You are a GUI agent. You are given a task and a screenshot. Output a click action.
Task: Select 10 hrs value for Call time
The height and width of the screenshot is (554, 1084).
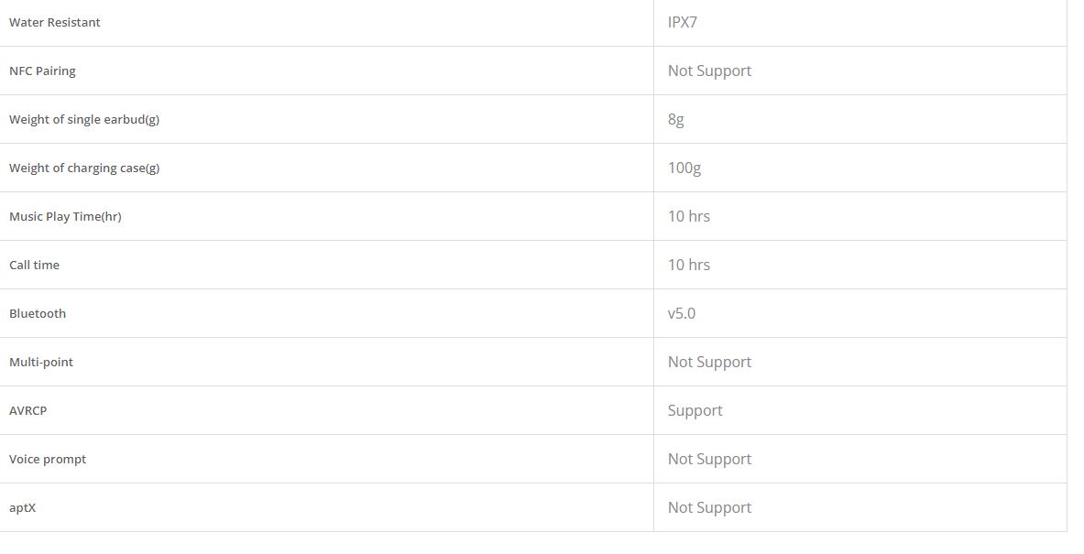[x=688, y=265]
